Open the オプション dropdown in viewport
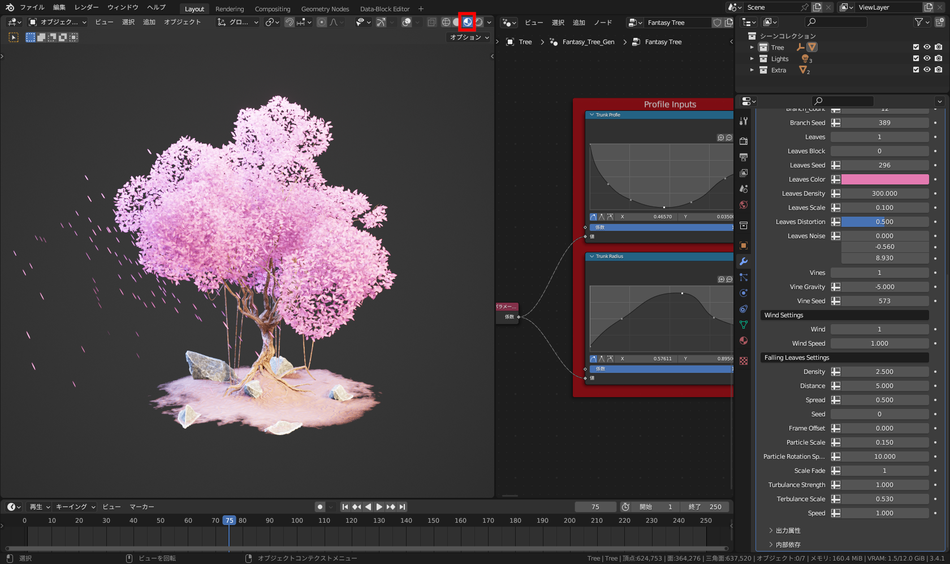This screenshot has height=564, width=950. click(469, 37)
